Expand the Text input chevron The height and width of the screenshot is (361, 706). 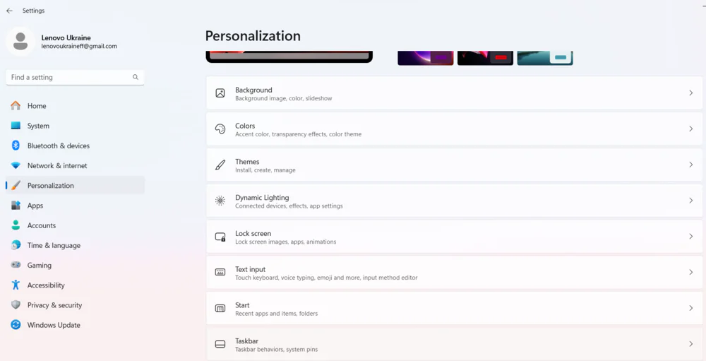tap(690, 272)
